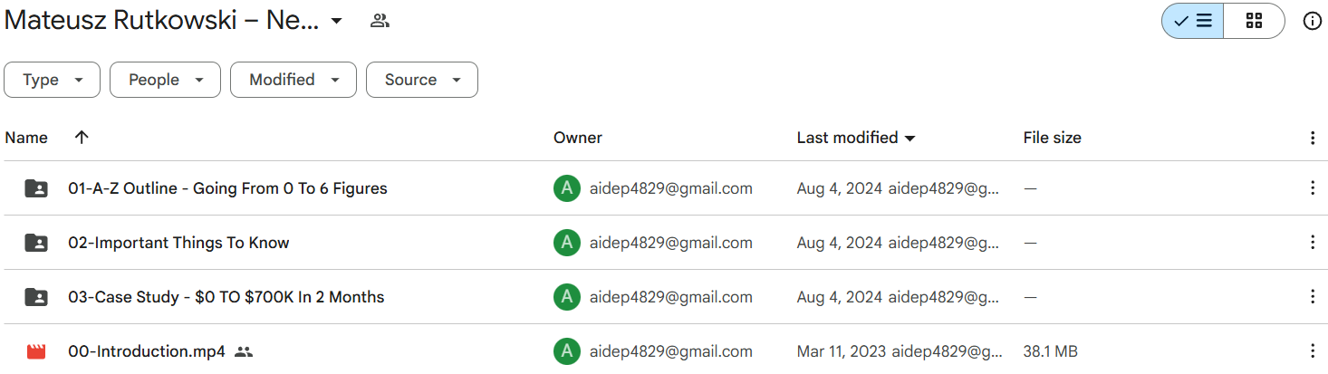1328x374 pixels.
Task: Open the Mateusz Rutkowski folder title dropdown
Action: point(336,21)
